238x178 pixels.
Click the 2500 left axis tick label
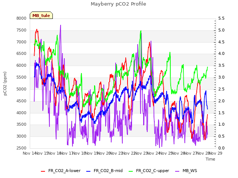(x=22, y=148)
